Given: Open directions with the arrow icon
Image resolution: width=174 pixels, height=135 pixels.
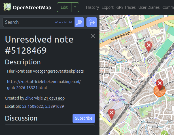Looking at the screenshot, I should click(92, 22).
